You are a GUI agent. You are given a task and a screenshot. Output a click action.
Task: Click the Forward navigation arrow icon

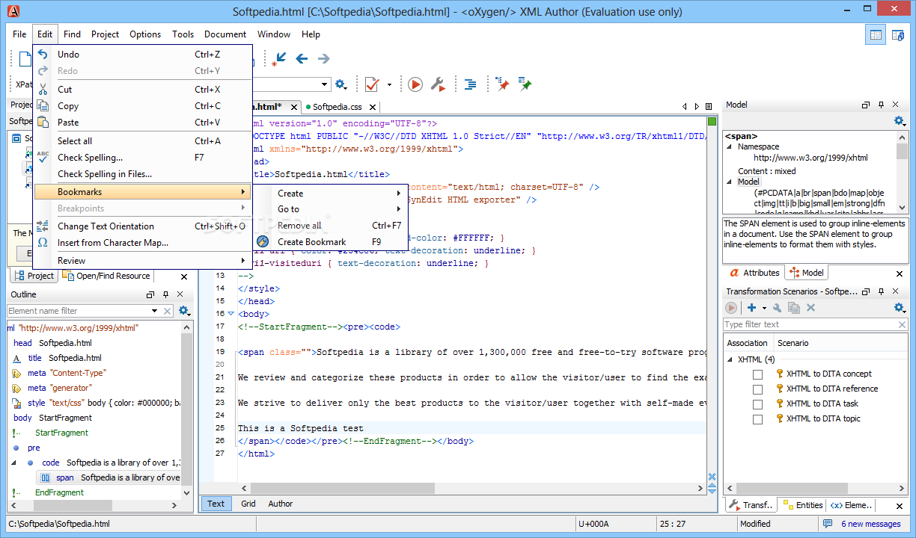click(323, 58)
